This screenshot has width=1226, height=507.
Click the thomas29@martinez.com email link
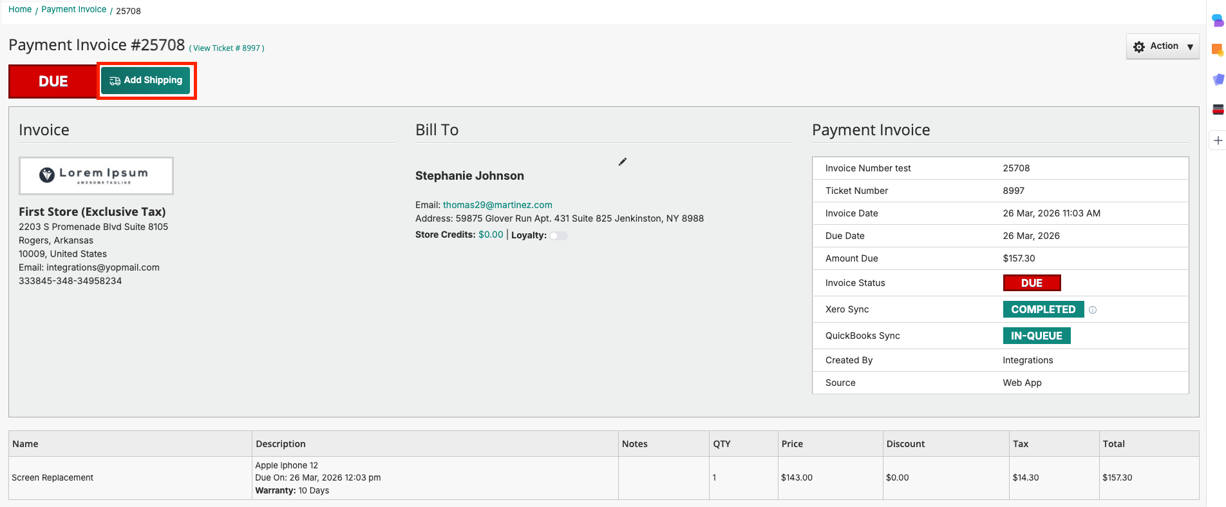tap(497, 205)
